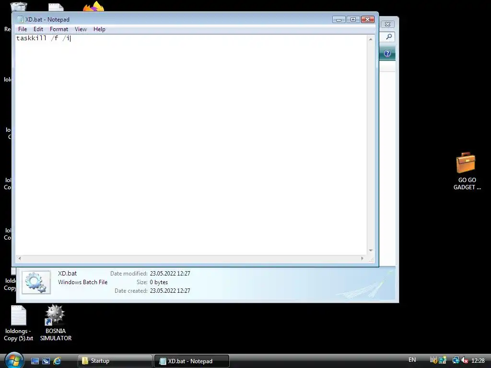Click the vertical scrollbar down arrow in Notepad
This screenshot has height=368, width=491.
coord(371,250)
